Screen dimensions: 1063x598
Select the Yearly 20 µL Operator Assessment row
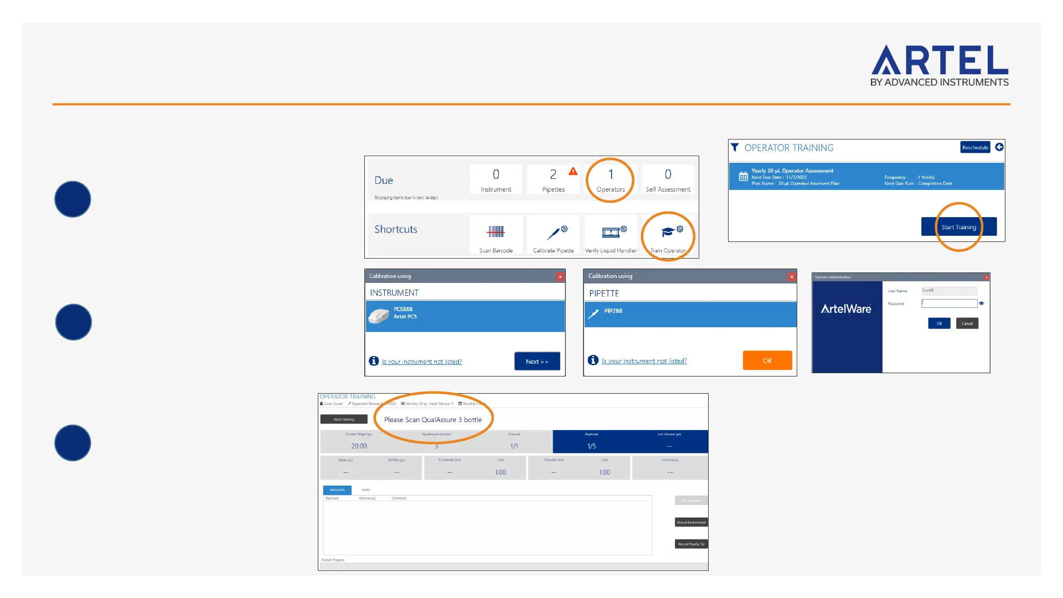[866, 177]
